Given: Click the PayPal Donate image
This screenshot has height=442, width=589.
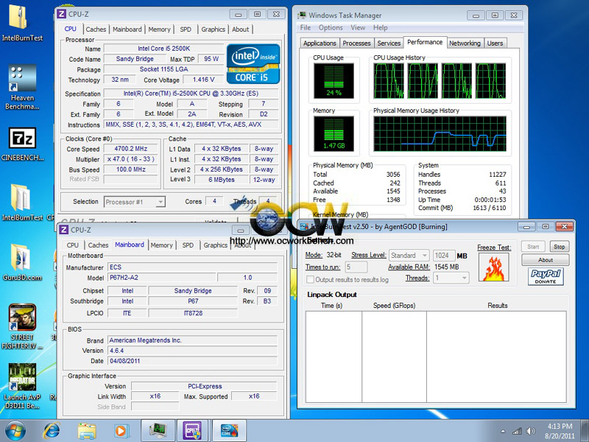Looking at the screenshot, I should pyautogui.click(x=546, y=277).
